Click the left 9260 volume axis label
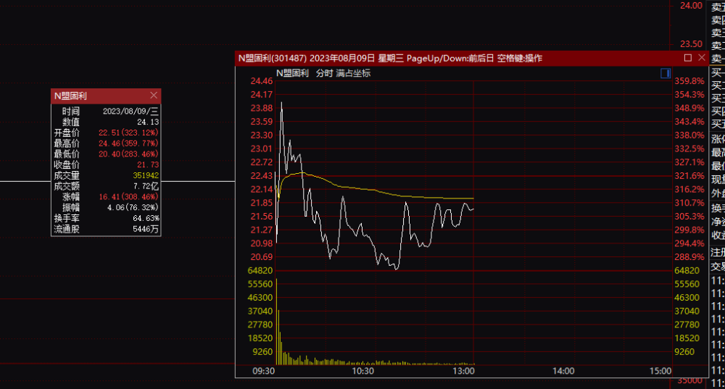The height and width of the screenshot is (389, 725). [x=262, y=351]
